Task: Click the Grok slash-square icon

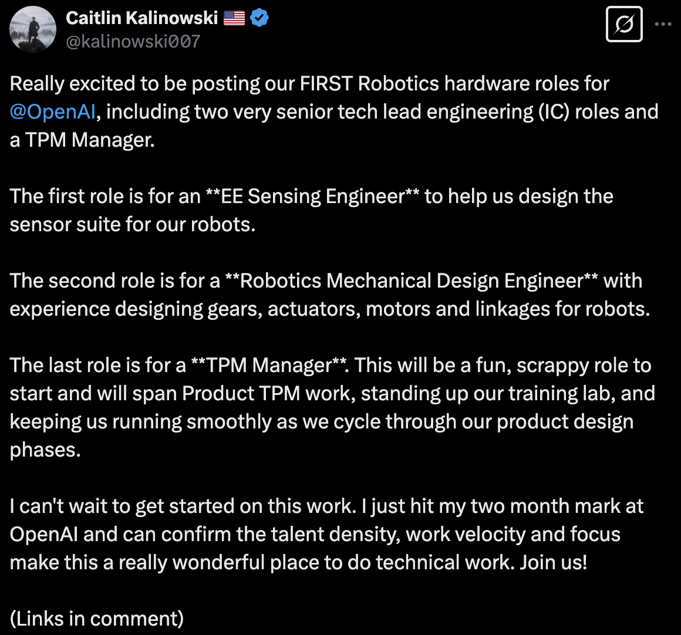Action: point(623,25)
